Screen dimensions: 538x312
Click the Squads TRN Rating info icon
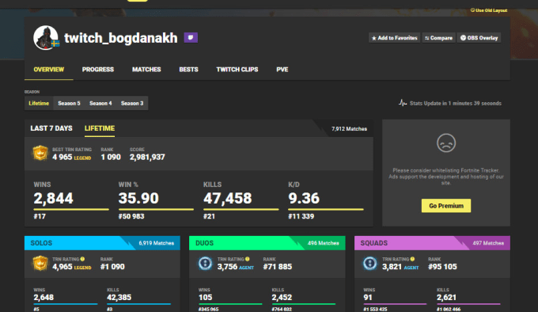[x=412, y=259]
